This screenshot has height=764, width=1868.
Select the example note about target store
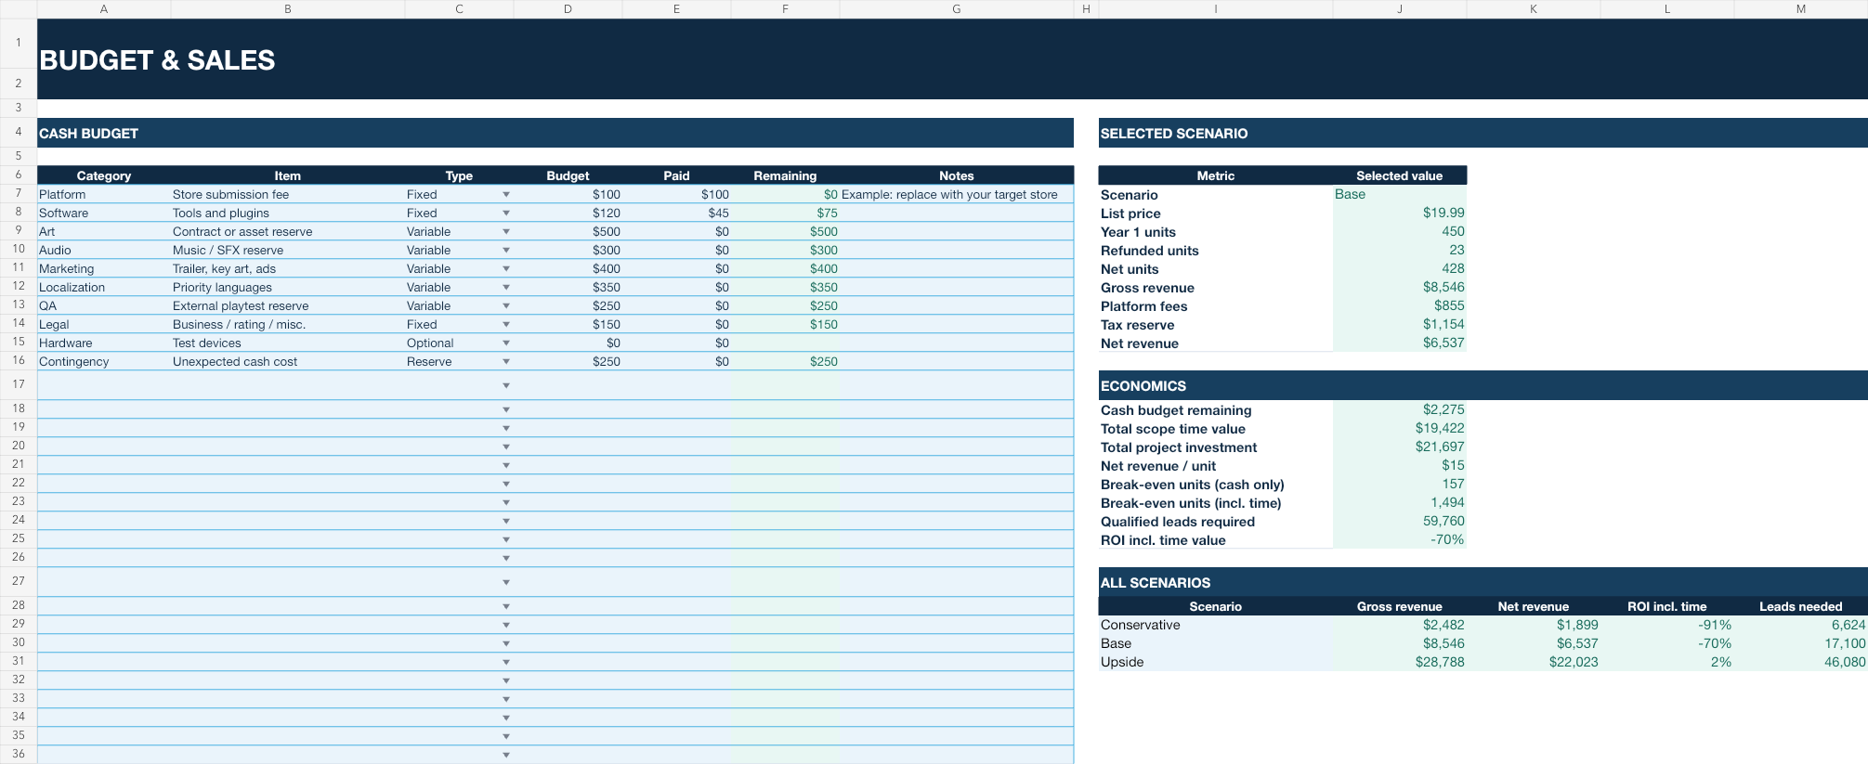956,194
